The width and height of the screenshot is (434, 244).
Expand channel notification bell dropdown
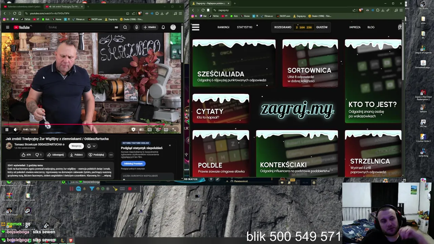(x=91, y=146)
